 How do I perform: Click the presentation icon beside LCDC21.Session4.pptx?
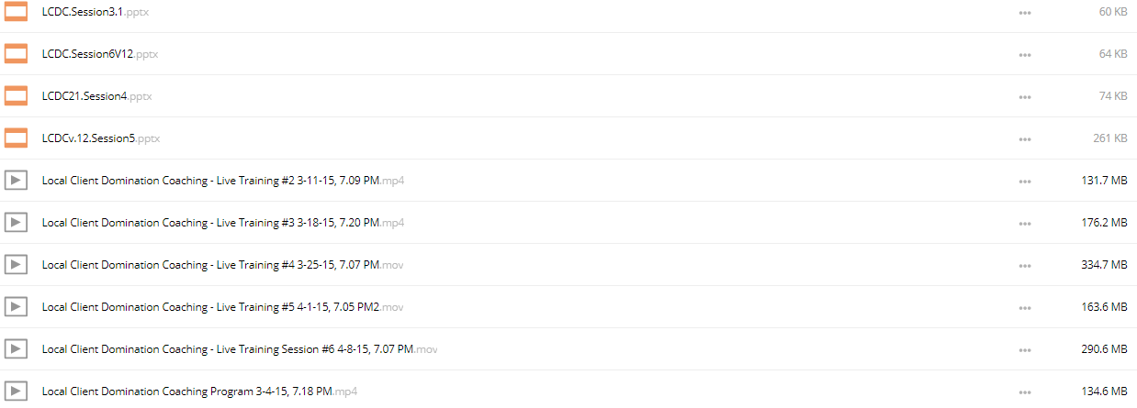point(16,96)
